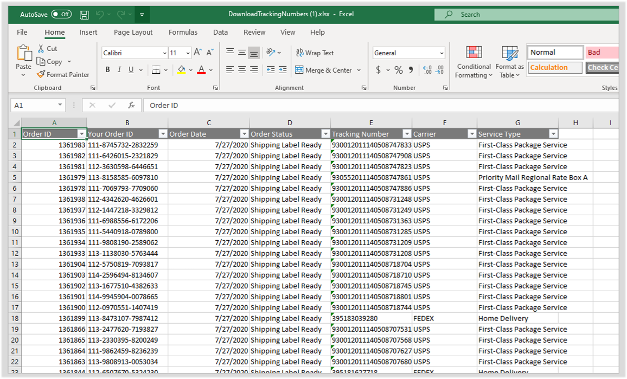
Task: Open Customize Quick Access Toolbar dropdown
Action: click(x=142, y=15)
